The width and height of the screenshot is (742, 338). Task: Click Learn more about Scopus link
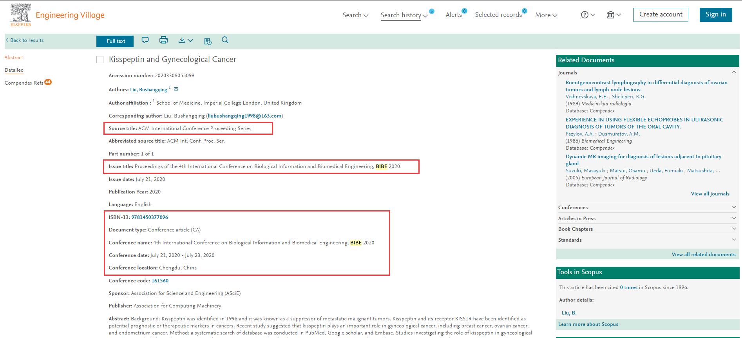point(588,324)
